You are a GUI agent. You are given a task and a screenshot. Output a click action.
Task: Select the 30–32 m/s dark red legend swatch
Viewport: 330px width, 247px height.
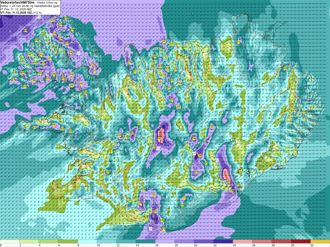coord(301,242)
